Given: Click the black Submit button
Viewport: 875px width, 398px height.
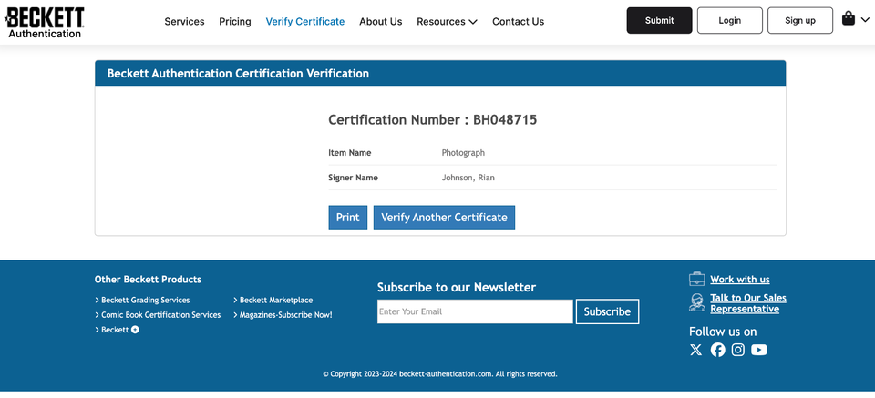Looking at the screenshot, I should pyautogui.click(x=659, y=21).
